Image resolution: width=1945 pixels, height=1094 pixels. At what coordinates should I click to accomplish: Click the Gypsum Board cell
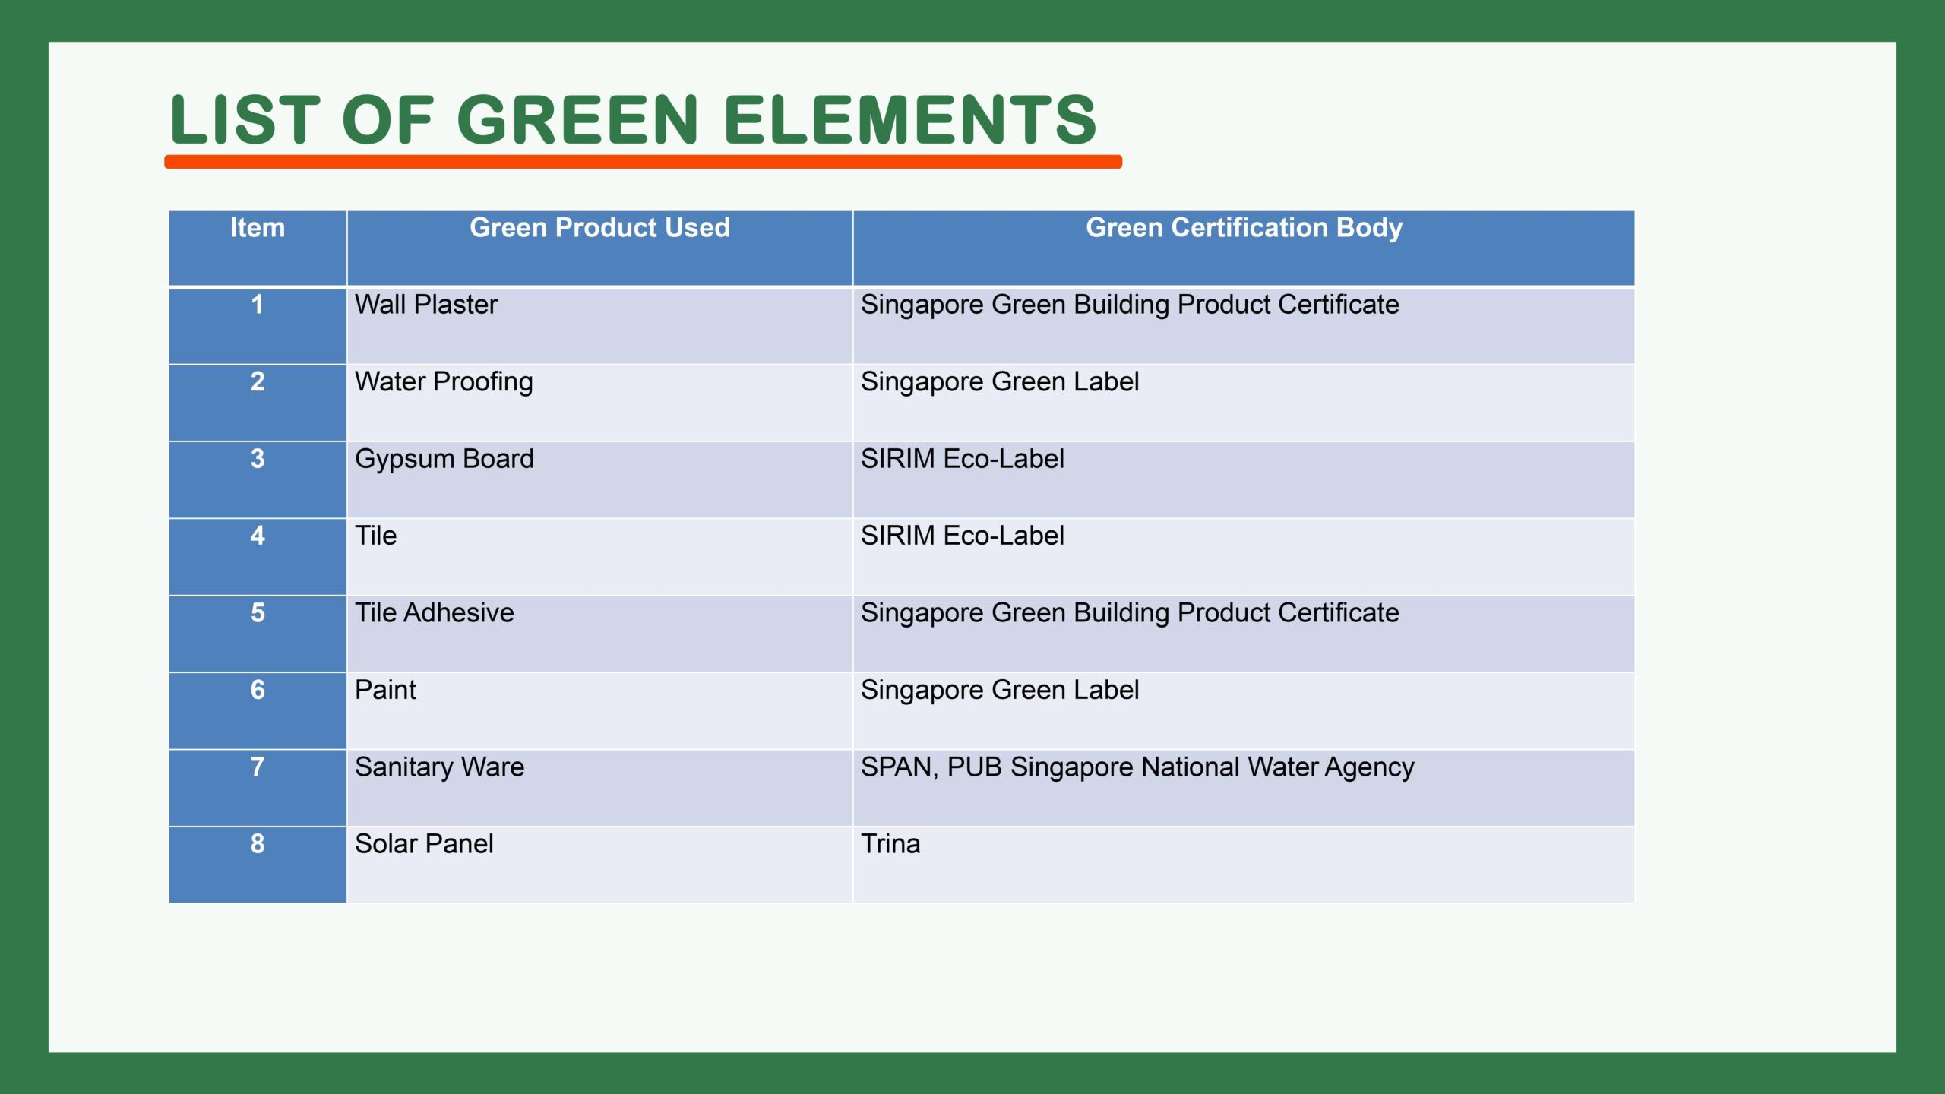pos(444,459)
